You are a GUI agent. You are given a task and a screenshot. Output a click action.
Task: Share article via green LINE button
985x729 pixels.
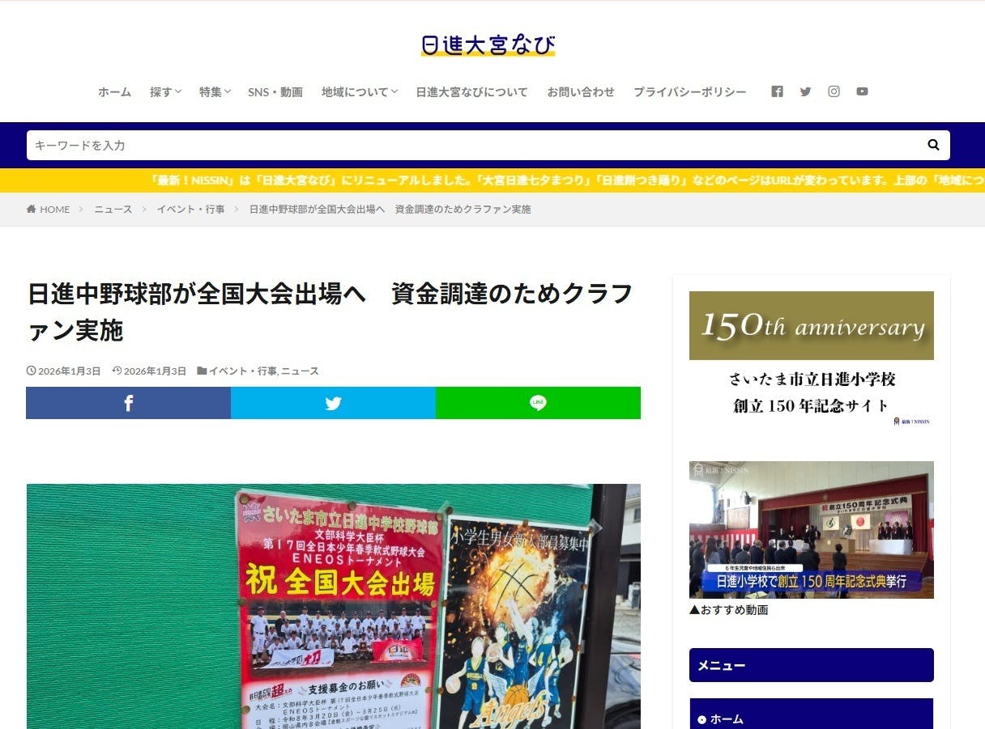538,403
